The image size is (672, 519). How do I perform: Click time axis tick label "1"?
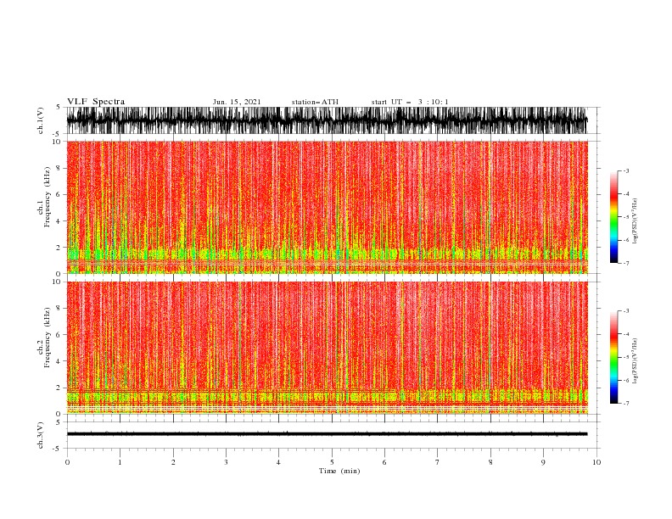click(x=120, y=462)
